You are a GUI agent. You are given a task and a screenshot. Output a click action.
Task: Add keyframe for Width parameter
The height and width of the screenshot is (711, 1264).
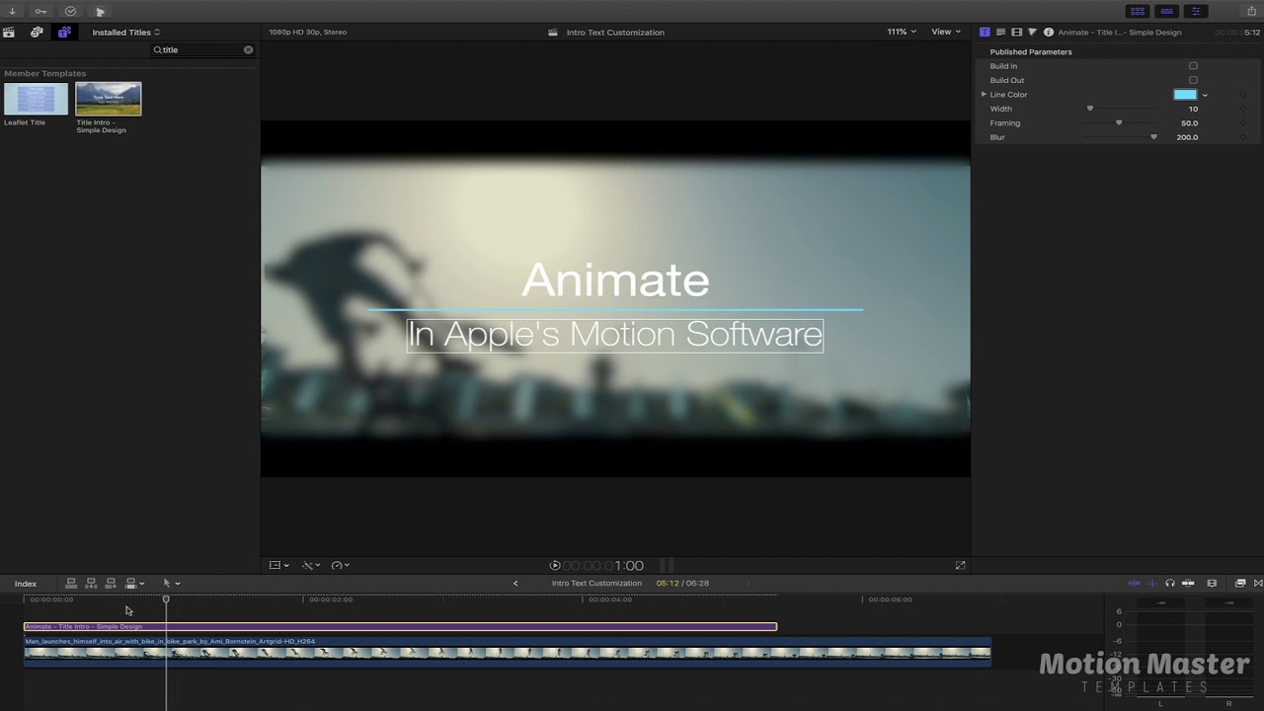click(1242, 109)
